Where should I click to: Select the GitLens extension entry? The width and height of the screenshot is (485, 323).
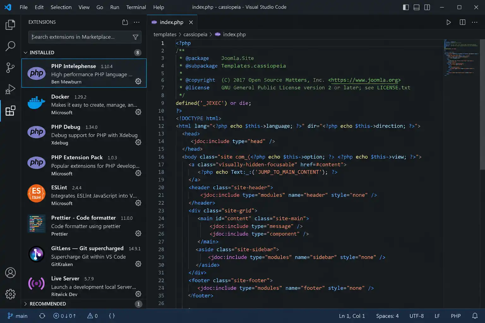[x=84, y=256]
